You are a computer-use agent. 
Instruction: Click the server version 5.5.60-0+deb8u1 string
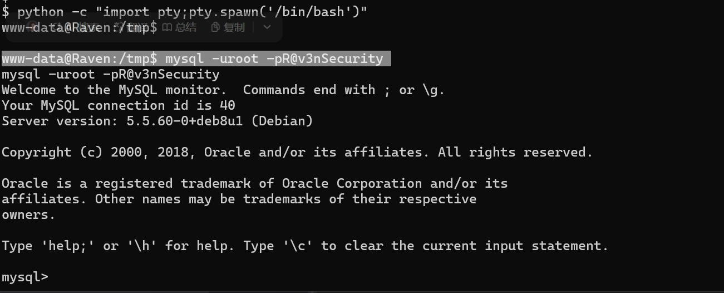pyautogui.click(x=185, y=121)
